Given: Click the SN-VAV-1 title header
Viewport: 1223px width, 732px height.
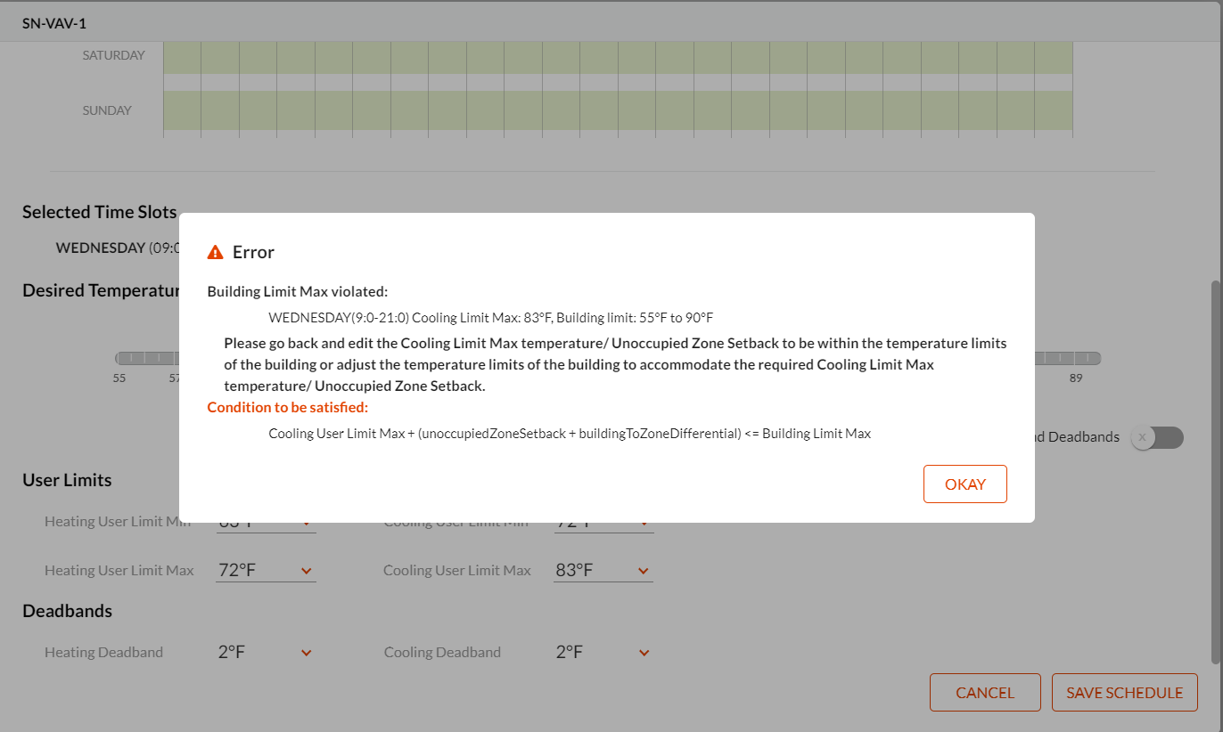Looking at the screenshot, I should pos(54,21).
